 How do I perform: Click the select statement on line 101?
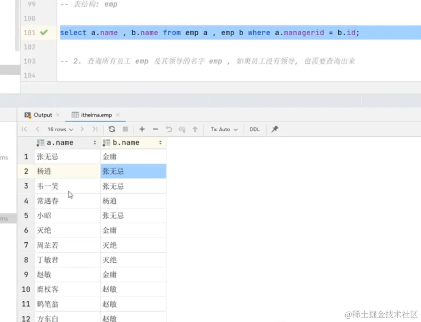point(210,33)
